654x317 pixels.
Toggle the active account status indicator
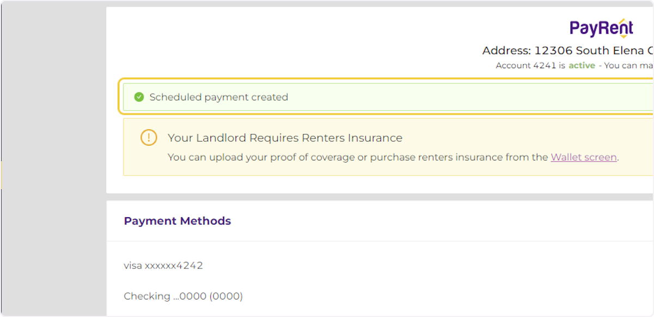(582, 65)
